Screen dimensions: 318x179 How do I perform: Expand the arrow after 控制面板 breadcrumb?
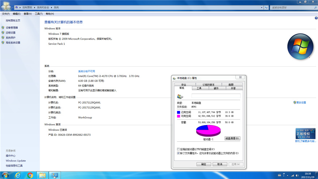pyautogui.click(x=34, y=8)
